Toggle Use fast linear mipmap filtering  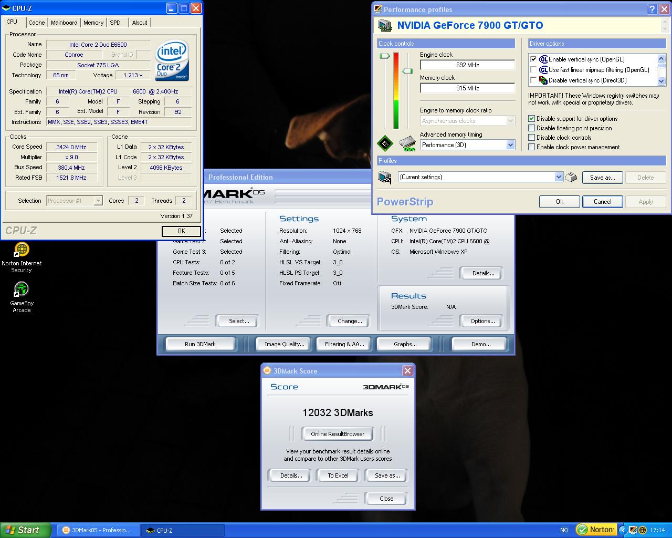[x=533, y=70]
